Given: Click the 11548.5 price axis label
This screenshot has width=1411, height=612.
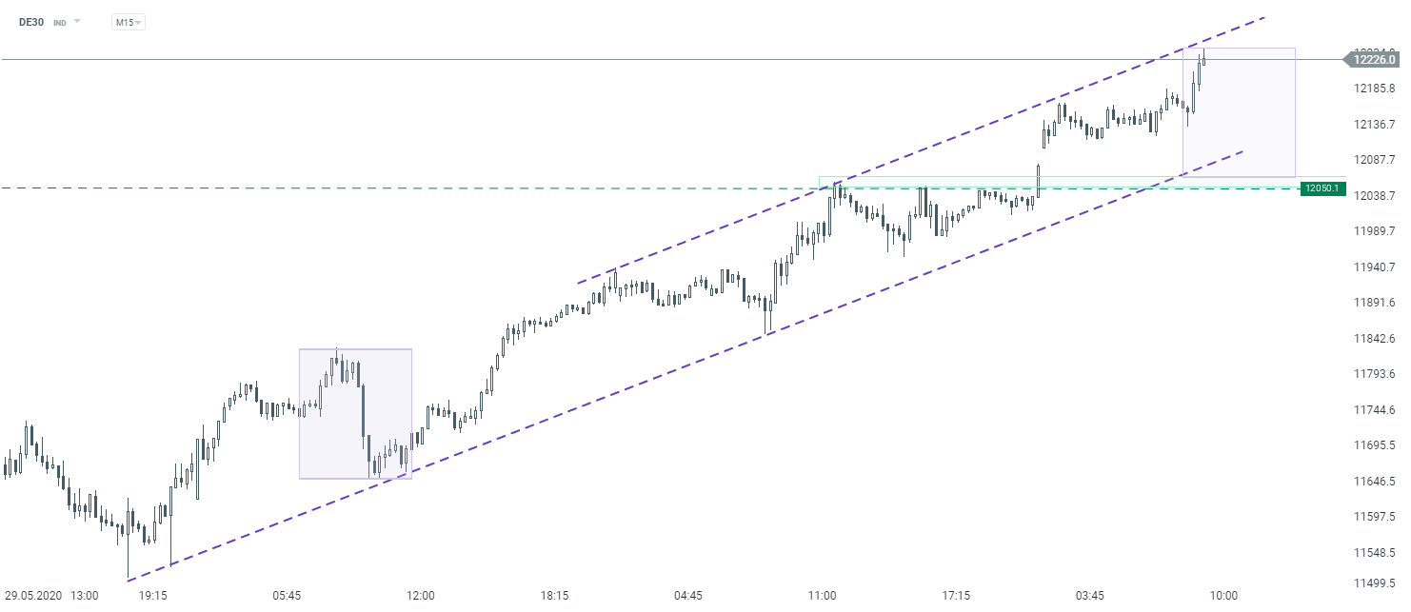Looking at the screenshot, I should pos(1375,552).
